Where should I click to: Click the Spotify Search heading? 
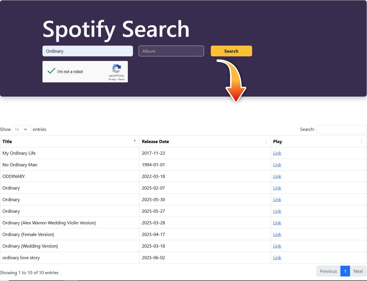coord(116,29)
